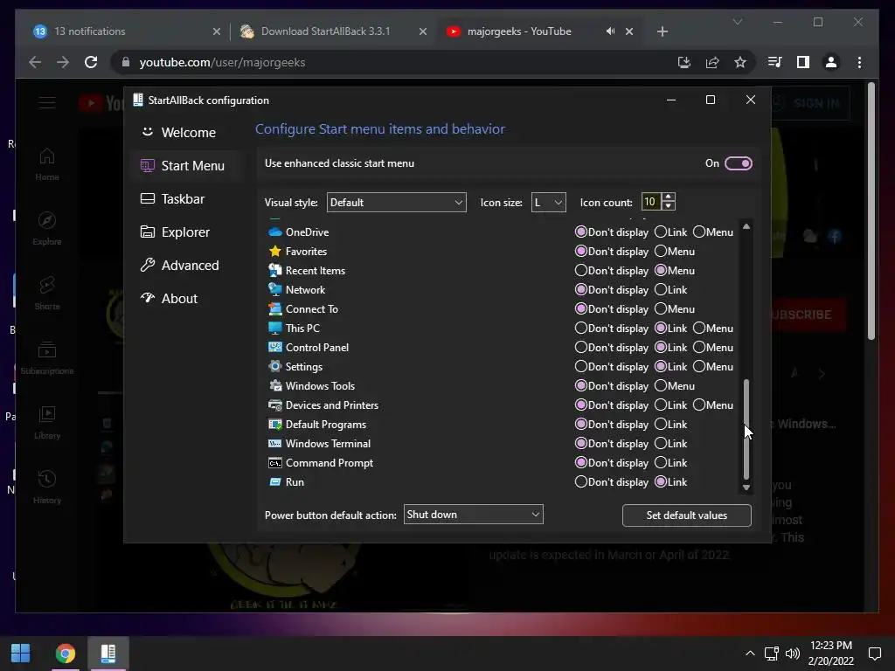Open the Explorer section

coord(188,232)
